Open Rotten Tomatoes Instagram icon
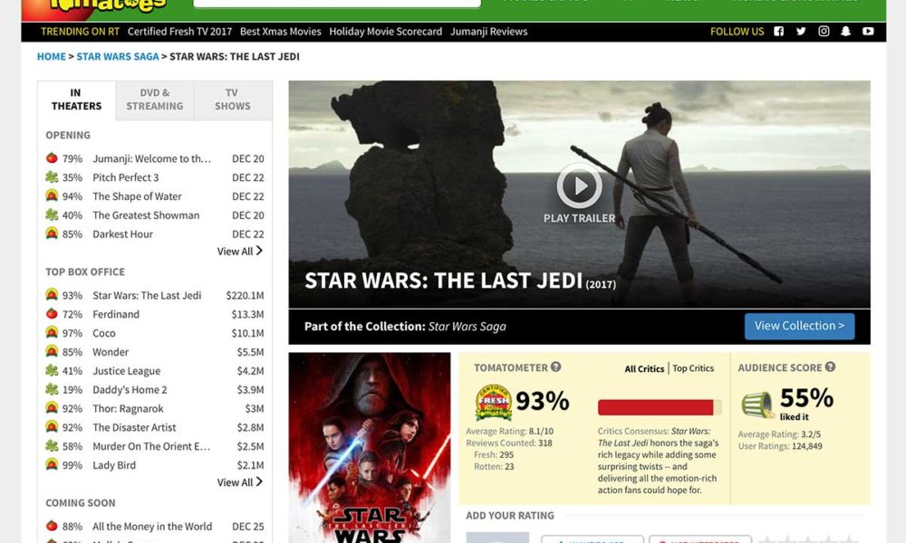Screen dimensions: 906x543 [824, 31]
